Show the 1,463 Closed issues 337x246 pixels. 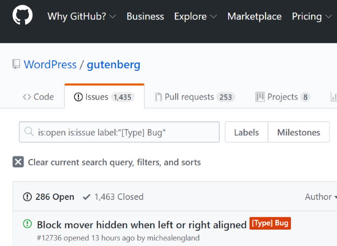click(113, 197)
